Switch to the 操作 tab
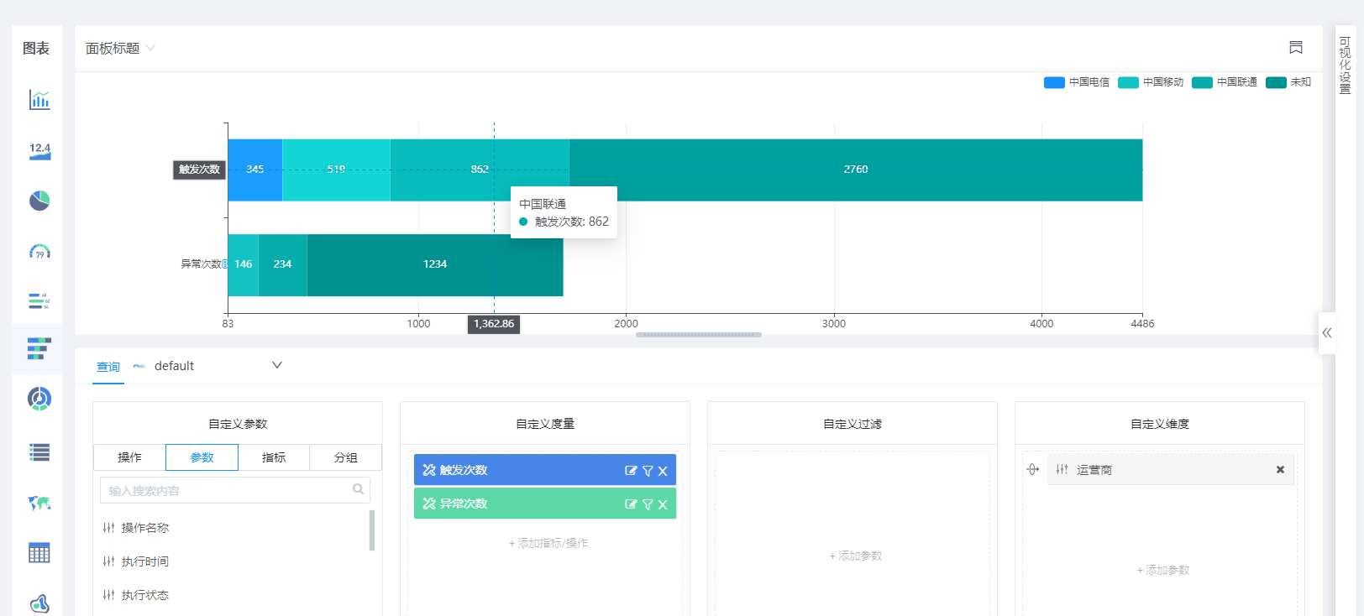Viewport: 1364px width, 616px height. (x=129, y=457)
